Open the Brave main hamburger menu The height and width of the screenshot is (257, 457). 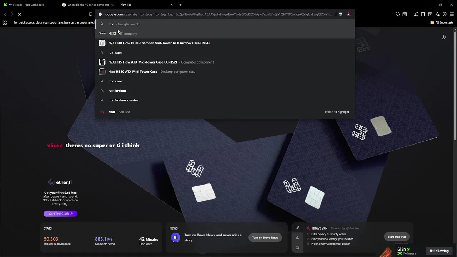452,14
